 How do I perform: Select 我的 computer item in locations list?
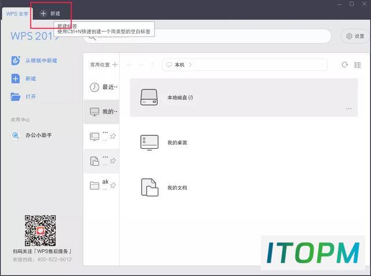(102, 112)
